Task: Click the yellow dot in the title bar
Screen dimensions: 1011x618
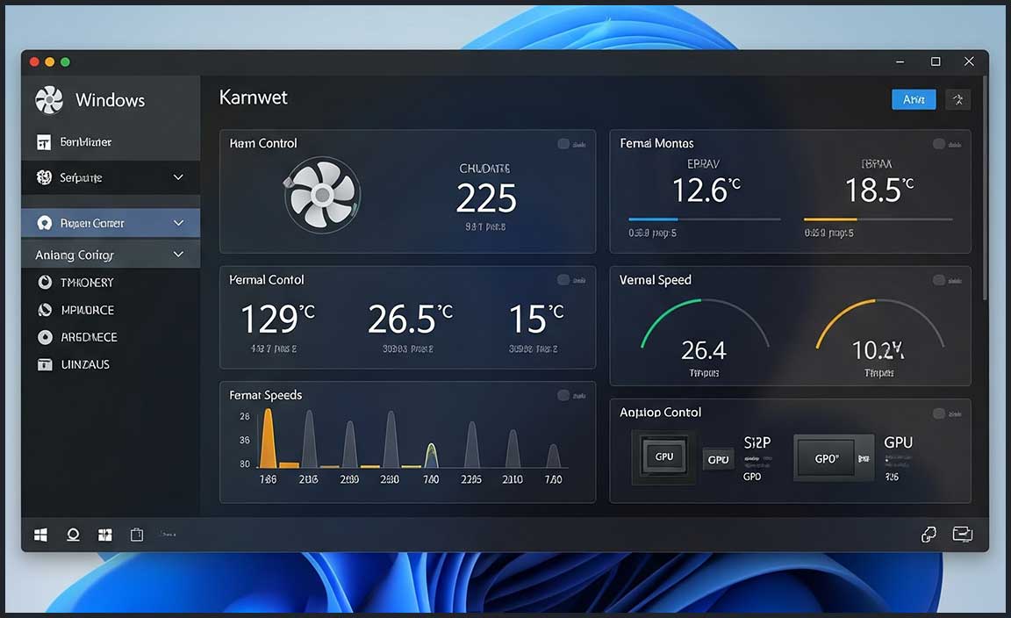Action: point(50,62)
